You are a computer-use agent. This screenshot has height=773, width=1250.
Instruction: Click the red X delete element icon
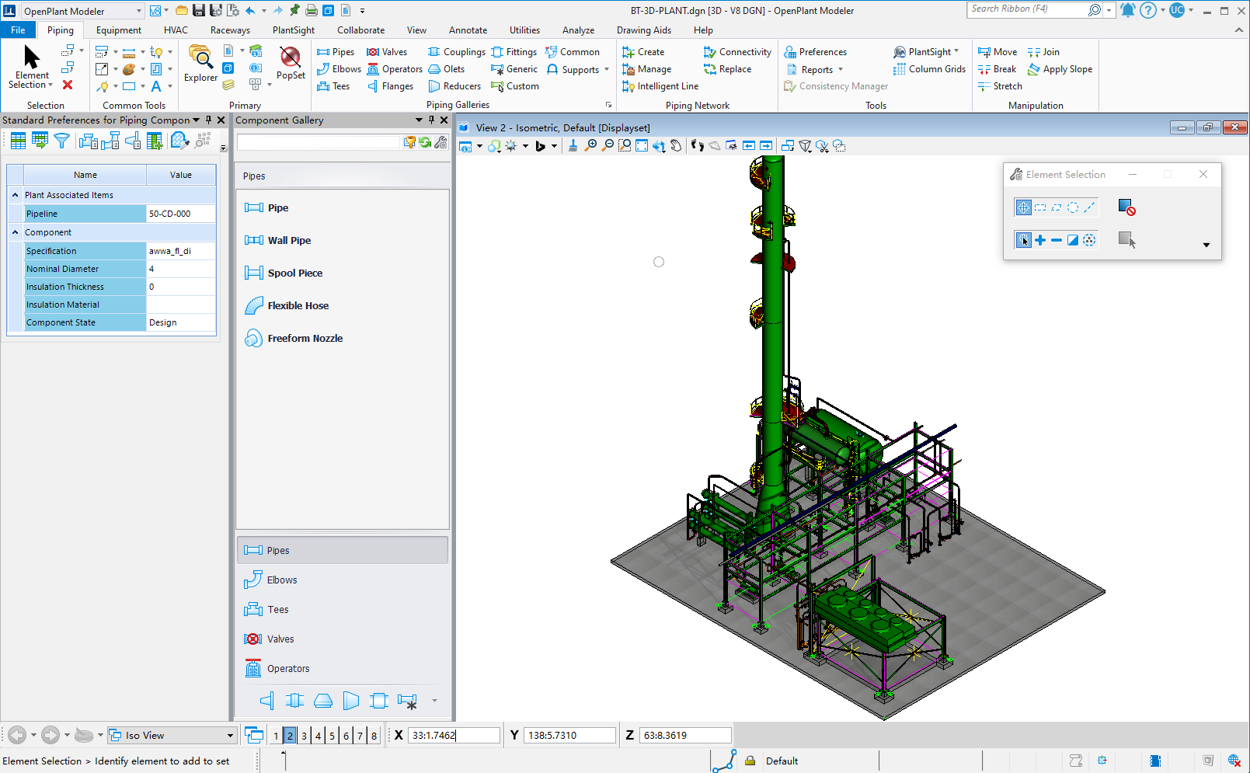coord(68,85)
